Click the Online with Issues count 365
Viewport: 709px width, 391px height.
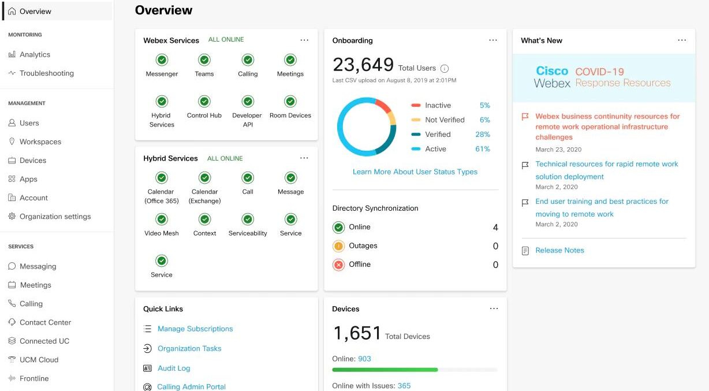point(404,386)
